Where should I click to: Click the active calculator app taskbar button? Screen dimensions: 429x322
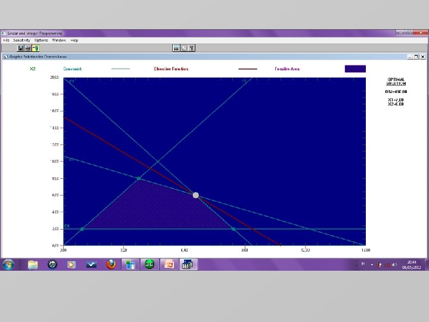tap(188, 265)
